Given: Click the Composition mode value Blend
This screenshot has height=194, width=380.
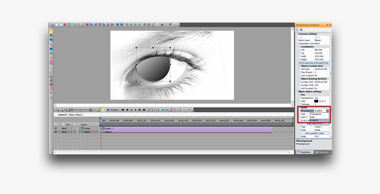Looking at the screenshot, I should [x=322, y=43].
